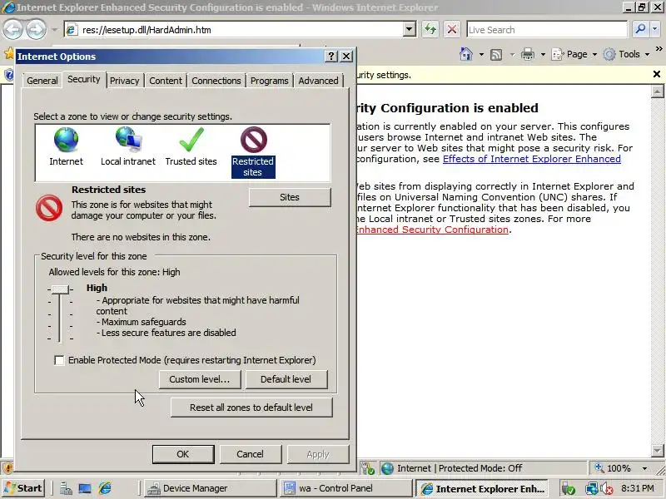Select the Local intranet zone icon

[x=128, y=140]
